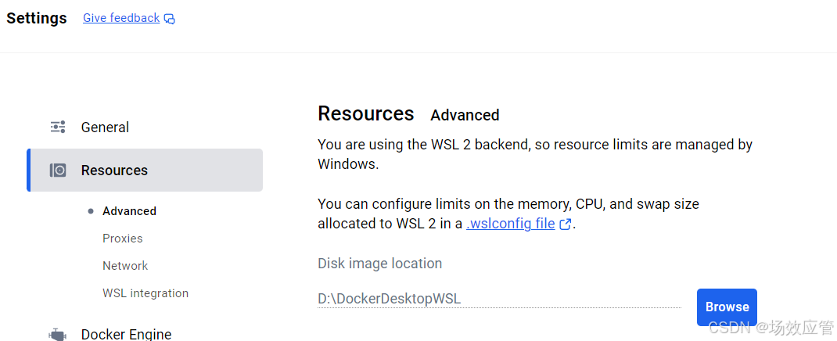This screenshot has width=837, height=341.
Task: Open the Proxies settings page
Action: click(122, 239)
